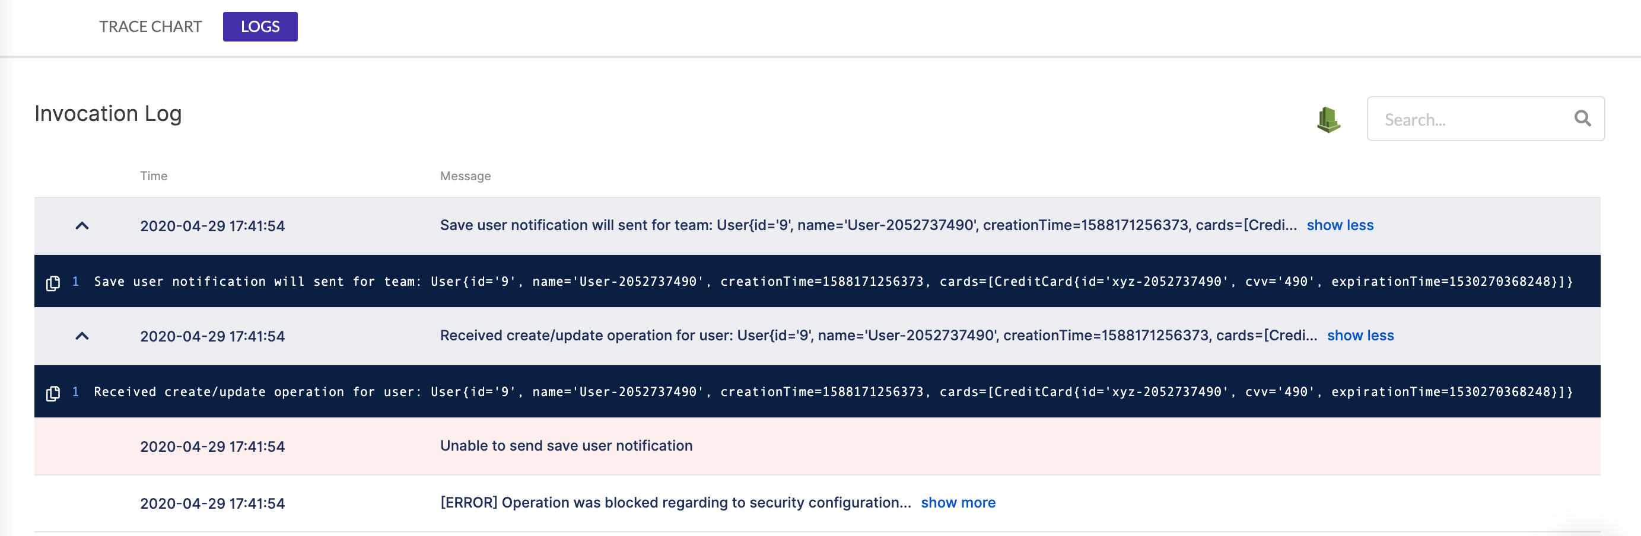Click the Invocation Log heading
Screen dimensions: 1641x536
tap(107, 114)
